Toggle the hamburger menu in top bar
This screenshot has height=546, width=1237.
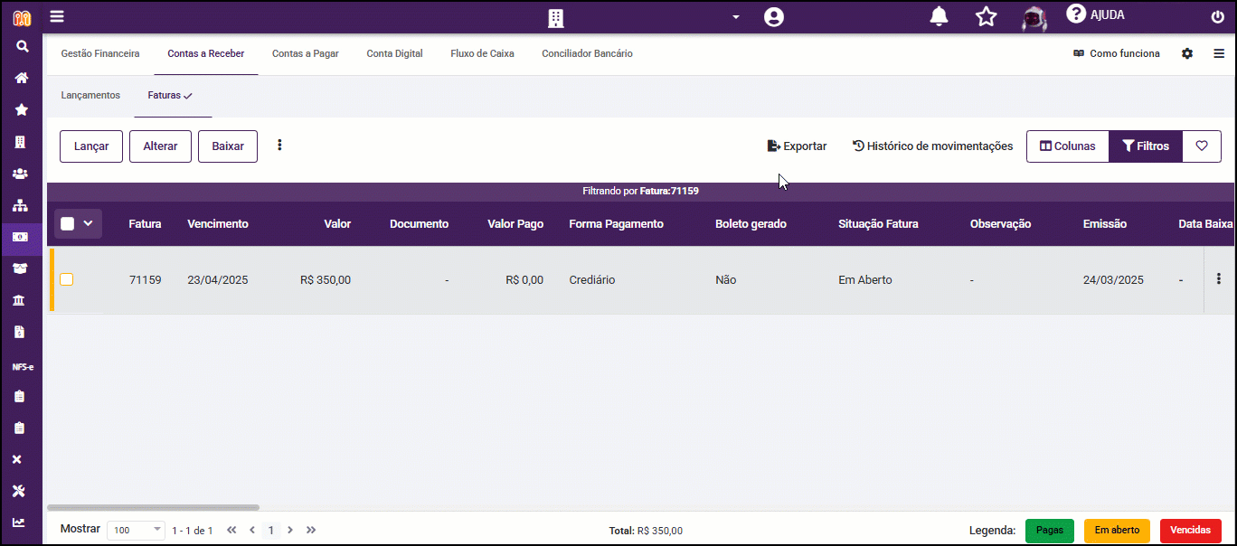tap(57, 16)
